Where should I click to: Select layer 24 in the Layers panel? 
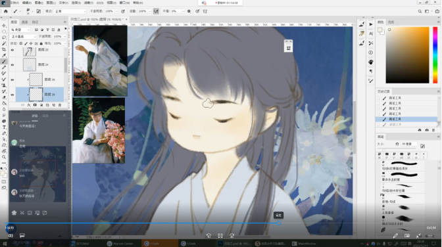(40, 64)
